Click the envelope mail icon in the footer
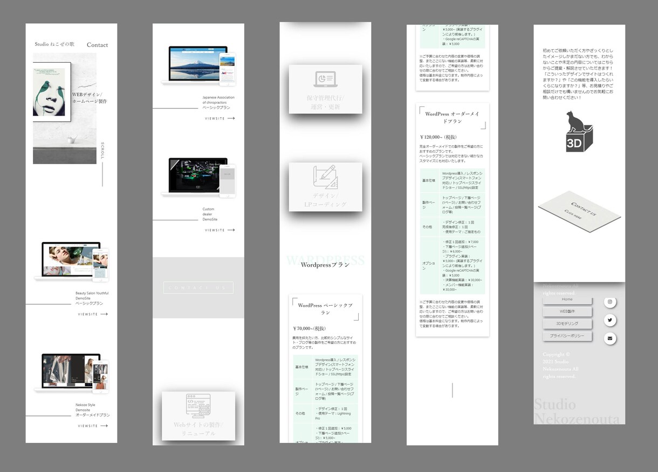This screenshot has height=472, width=658. coord(610,339)
